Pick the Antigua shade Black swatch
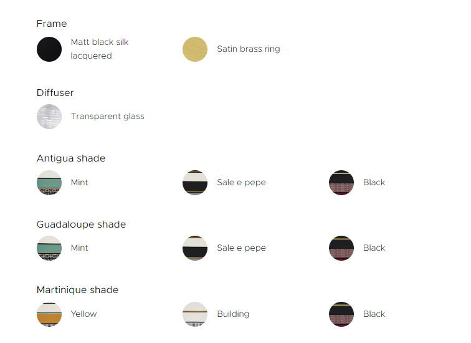471x343 pixels. (341, 183)
